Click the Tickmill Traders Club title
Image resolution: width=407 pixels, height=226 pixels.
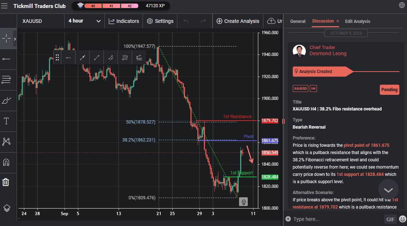pos(40,6)
